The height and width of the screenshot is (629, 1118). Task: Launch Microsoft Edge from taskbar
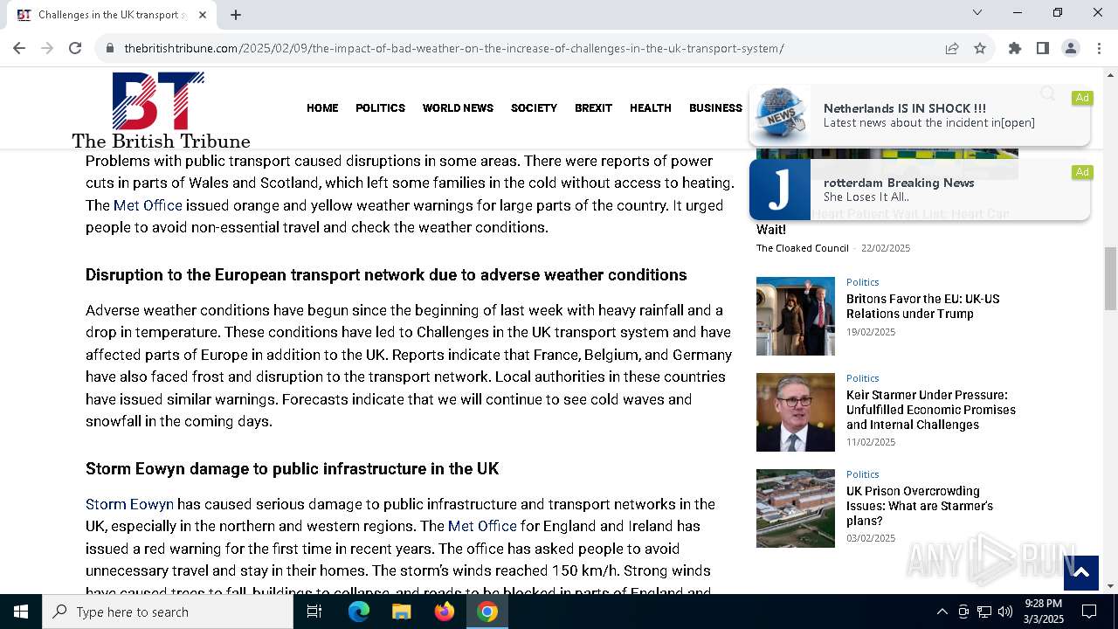[359, 612]
